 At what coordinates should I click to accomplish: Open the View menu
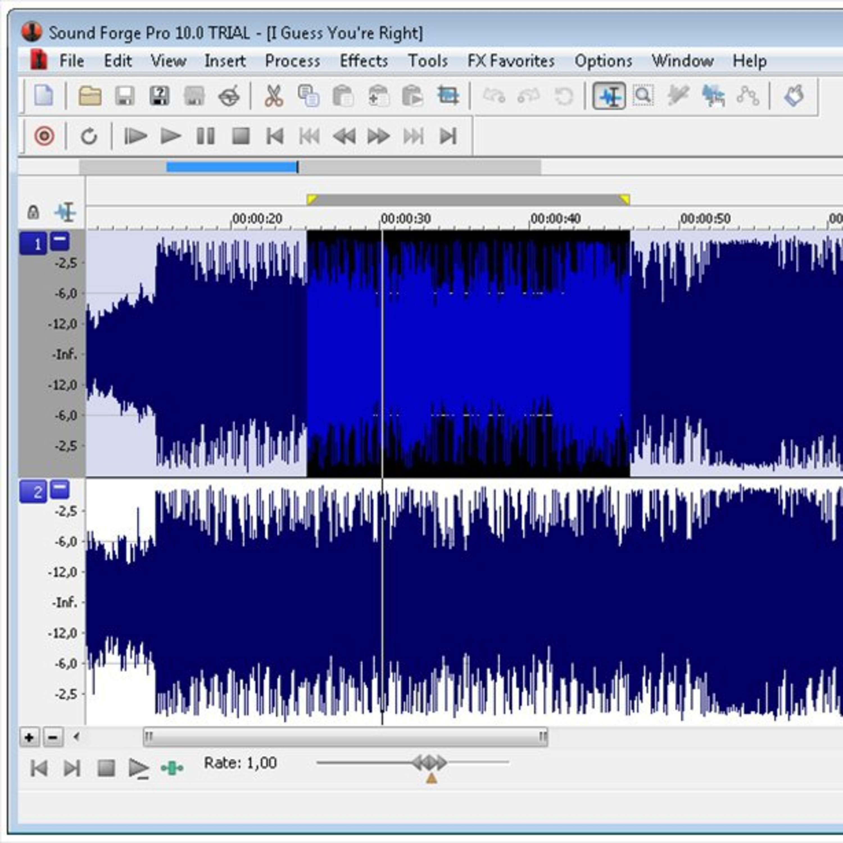coord(168,61)
